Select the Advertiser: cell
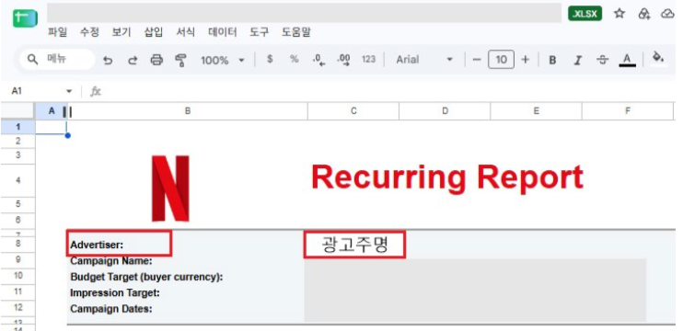683x331 pixels. 119,244
